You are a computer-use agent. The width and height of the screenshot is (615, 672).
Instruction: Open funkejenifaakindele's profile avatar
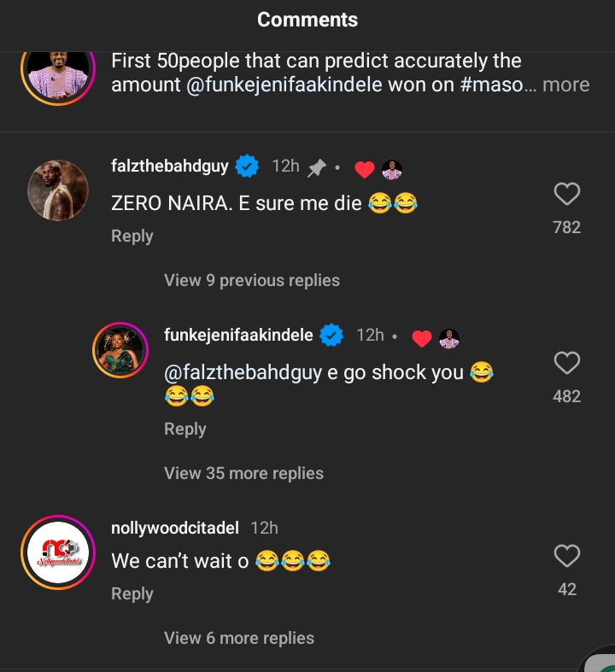pos(120,351)
